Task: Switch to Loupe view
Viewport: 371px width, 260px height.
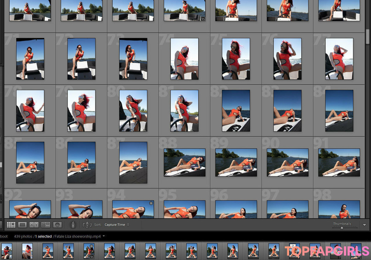Action: coord(22,225)
